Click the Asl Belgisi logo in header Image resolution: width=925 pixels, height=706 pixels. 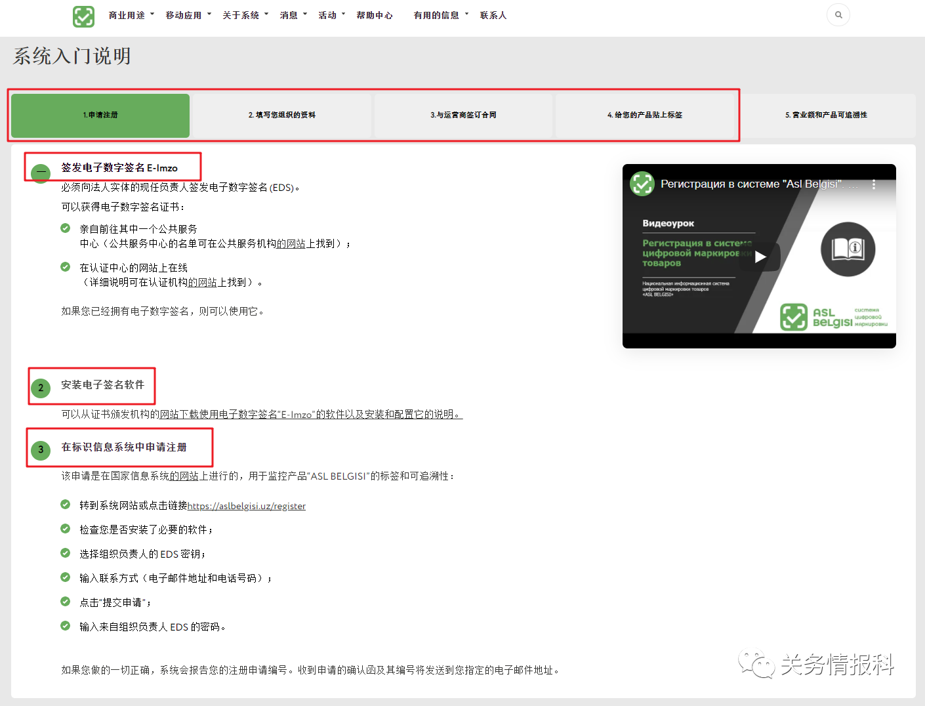83,16
